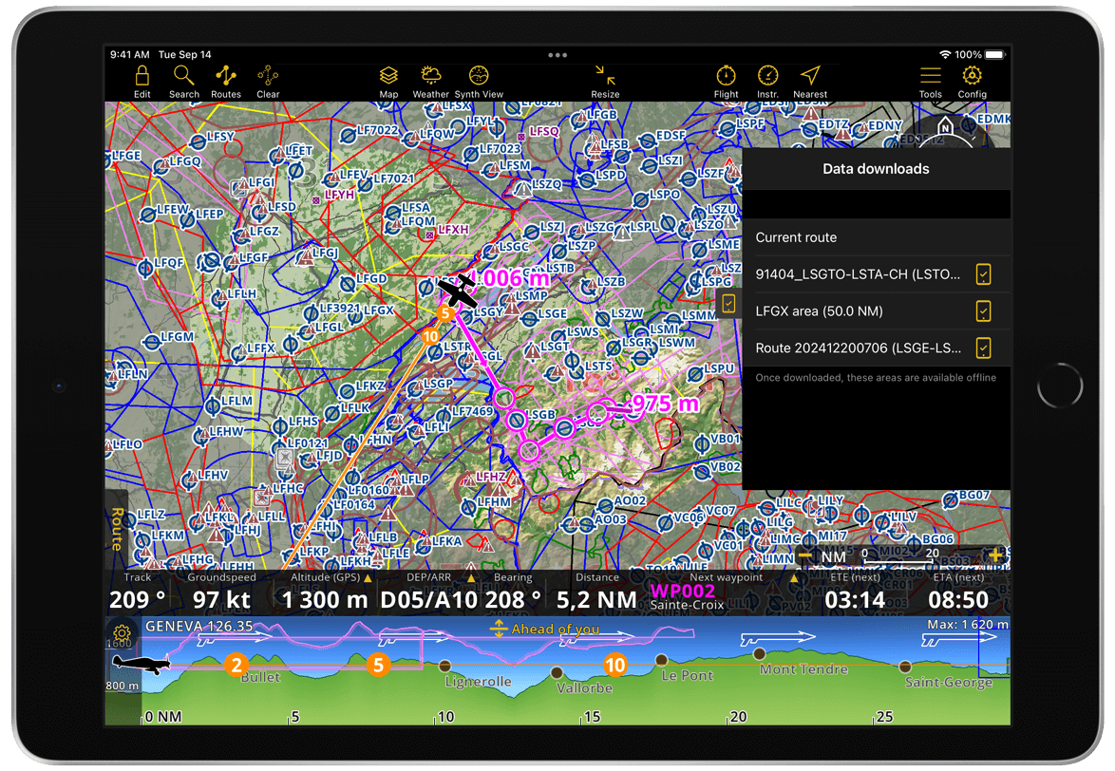Tap orange marker 5 in elevation profile
Viewport: 1115px width, 771px height.
[378, 665]
